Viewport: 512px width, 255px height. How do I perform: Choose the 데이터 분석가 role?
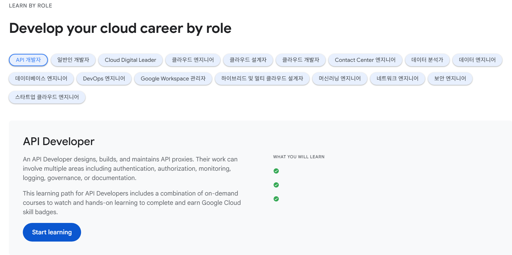427,60
